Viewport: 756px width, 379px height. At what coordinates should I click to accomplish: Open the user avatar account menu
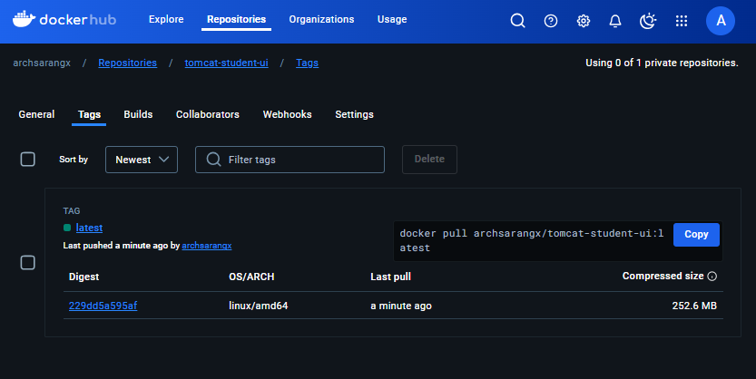pos(721,20)
